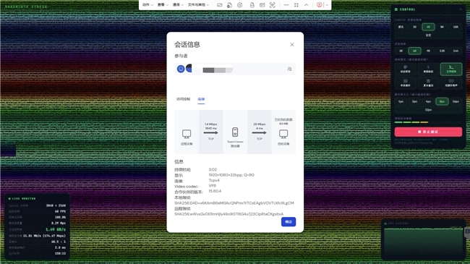Image resolution: width=470 pixels, height=264 pixels.
Task: Click the TeamViewer 路由器 server icon
Action: click(235, 132)
